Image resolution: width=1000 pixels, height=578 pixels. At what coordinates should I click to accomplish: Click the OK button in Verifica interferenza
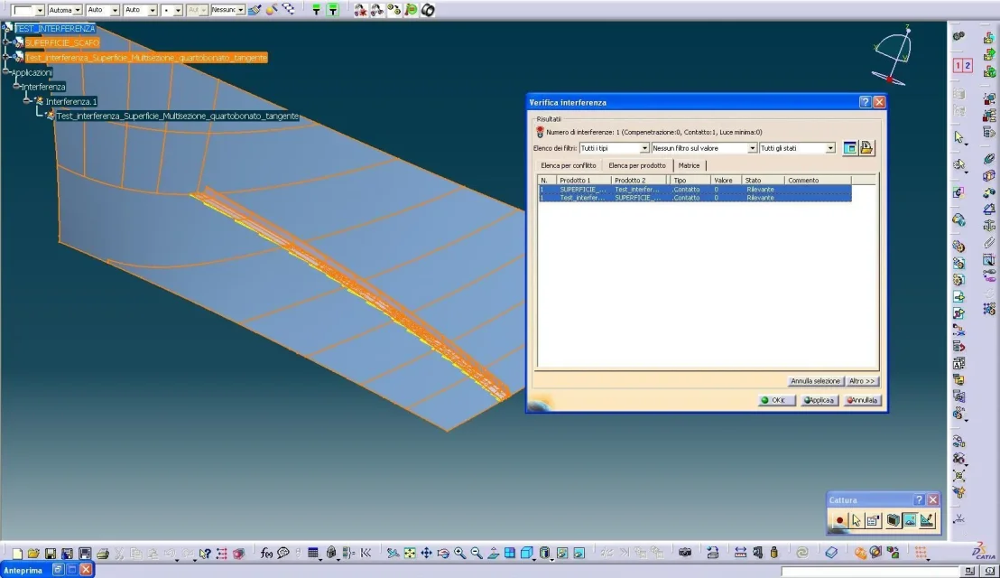pyautogui.click(x=775, y=401)
